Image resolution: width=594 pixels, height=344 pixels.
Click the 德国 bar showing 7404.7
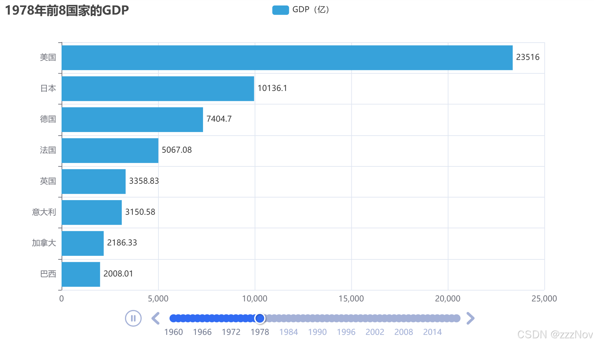click(132, 120)
